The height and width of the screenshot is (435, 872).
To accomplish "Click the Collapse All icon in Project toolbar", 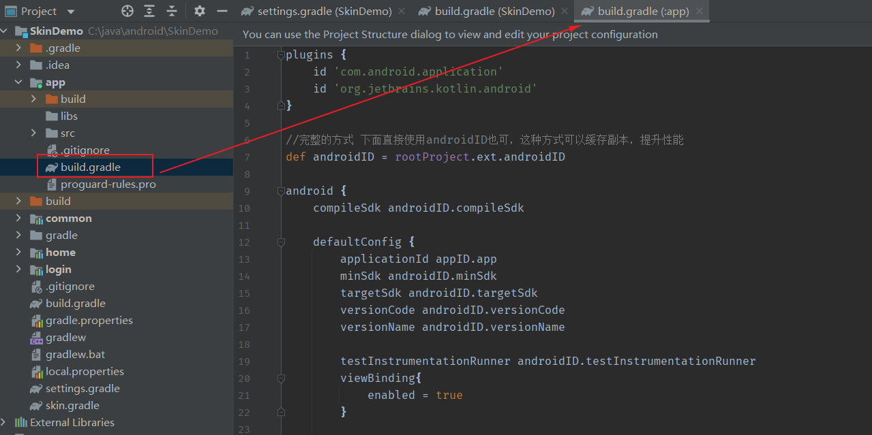I will tap(172, 11).
